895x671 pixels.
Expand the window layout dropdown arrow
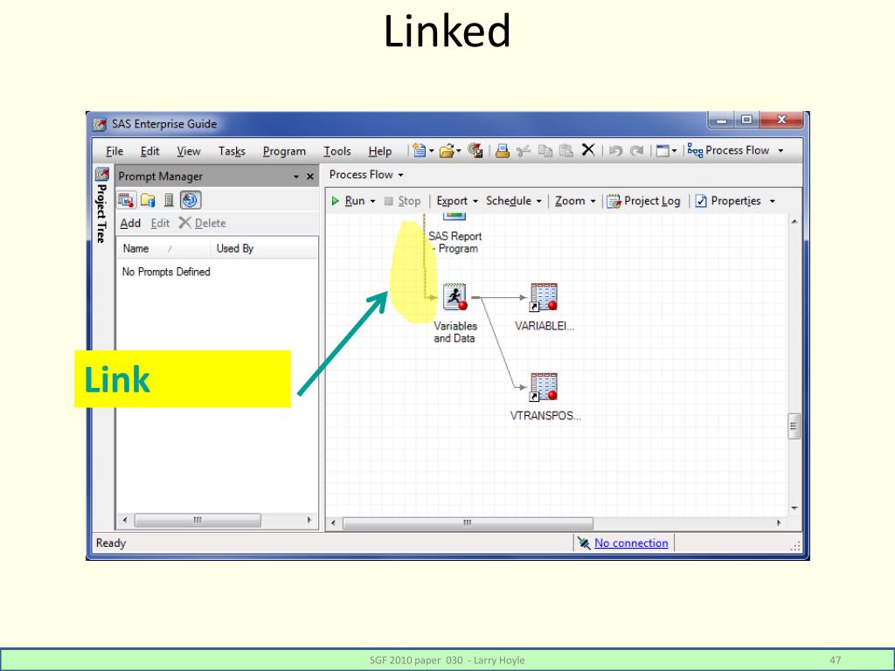674,151
